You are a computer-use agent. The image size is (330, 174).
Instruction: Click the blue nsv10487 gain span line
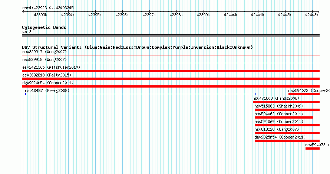(141, 94)
